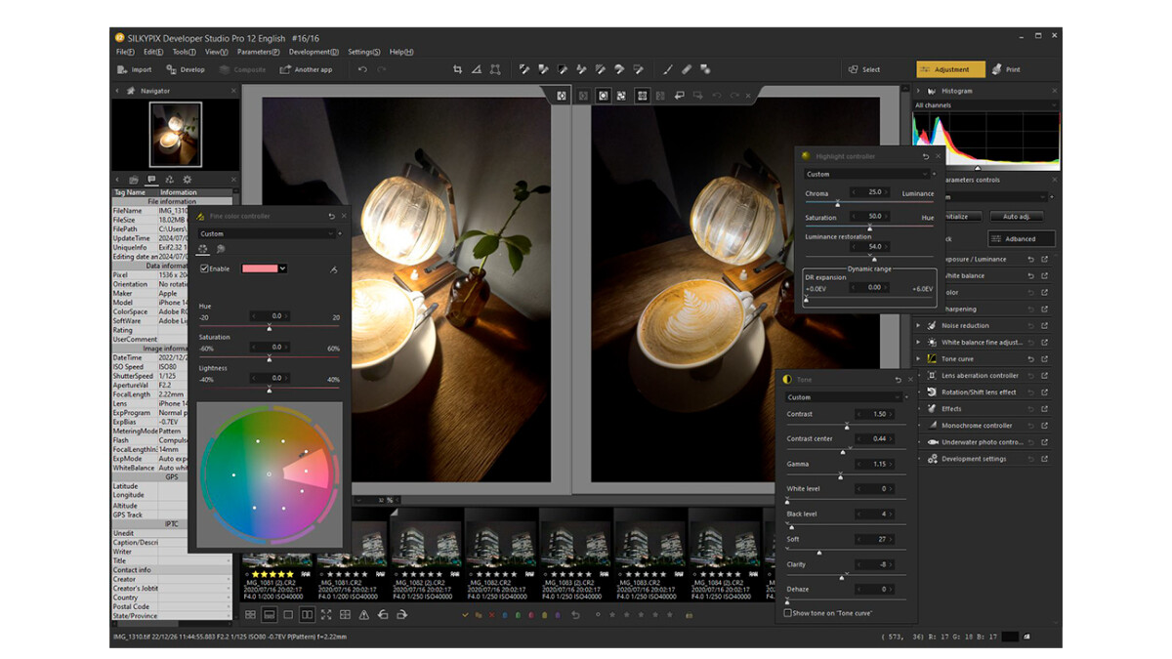Click the Develop button
Screen dimensions: 1172x659
(x=186, y=69)
